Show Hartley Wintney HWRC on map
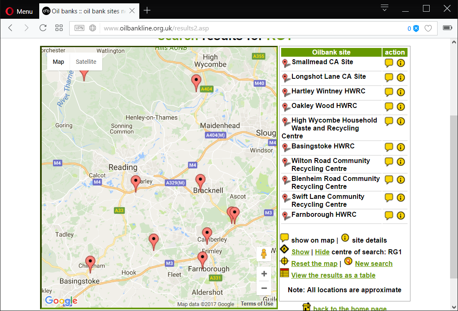The width and height of the screenshot is (458, 311). point(389,92)
